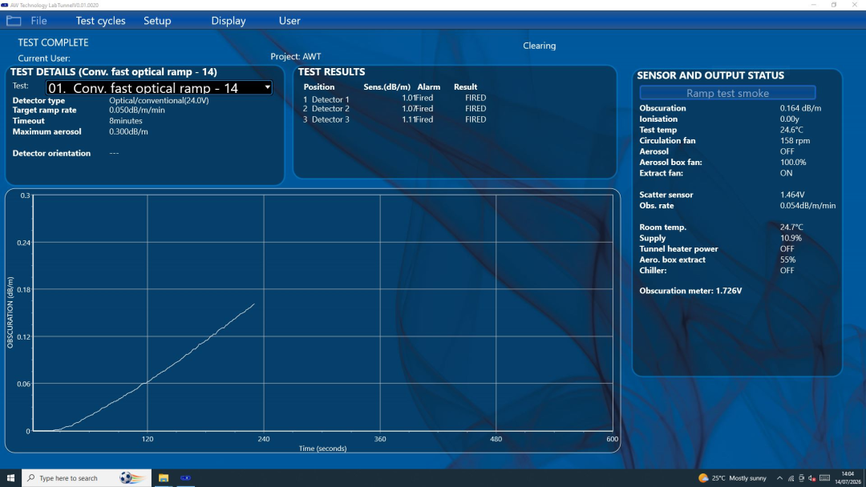Click the network tray icon

click(791, 478)
